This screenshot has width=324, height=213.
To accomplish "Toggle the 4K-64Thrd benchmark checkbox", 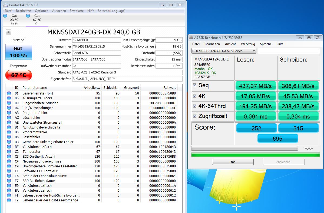I will pos(194,106).
